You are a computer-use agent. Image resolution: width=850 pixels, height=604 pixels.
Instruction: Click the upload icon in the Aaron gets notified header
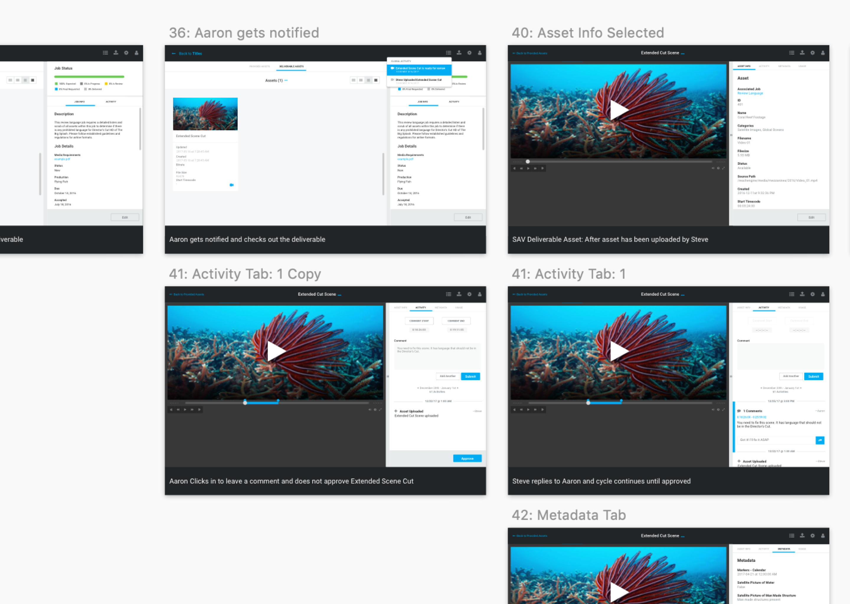pyautogui.click(x=459, y=53)
